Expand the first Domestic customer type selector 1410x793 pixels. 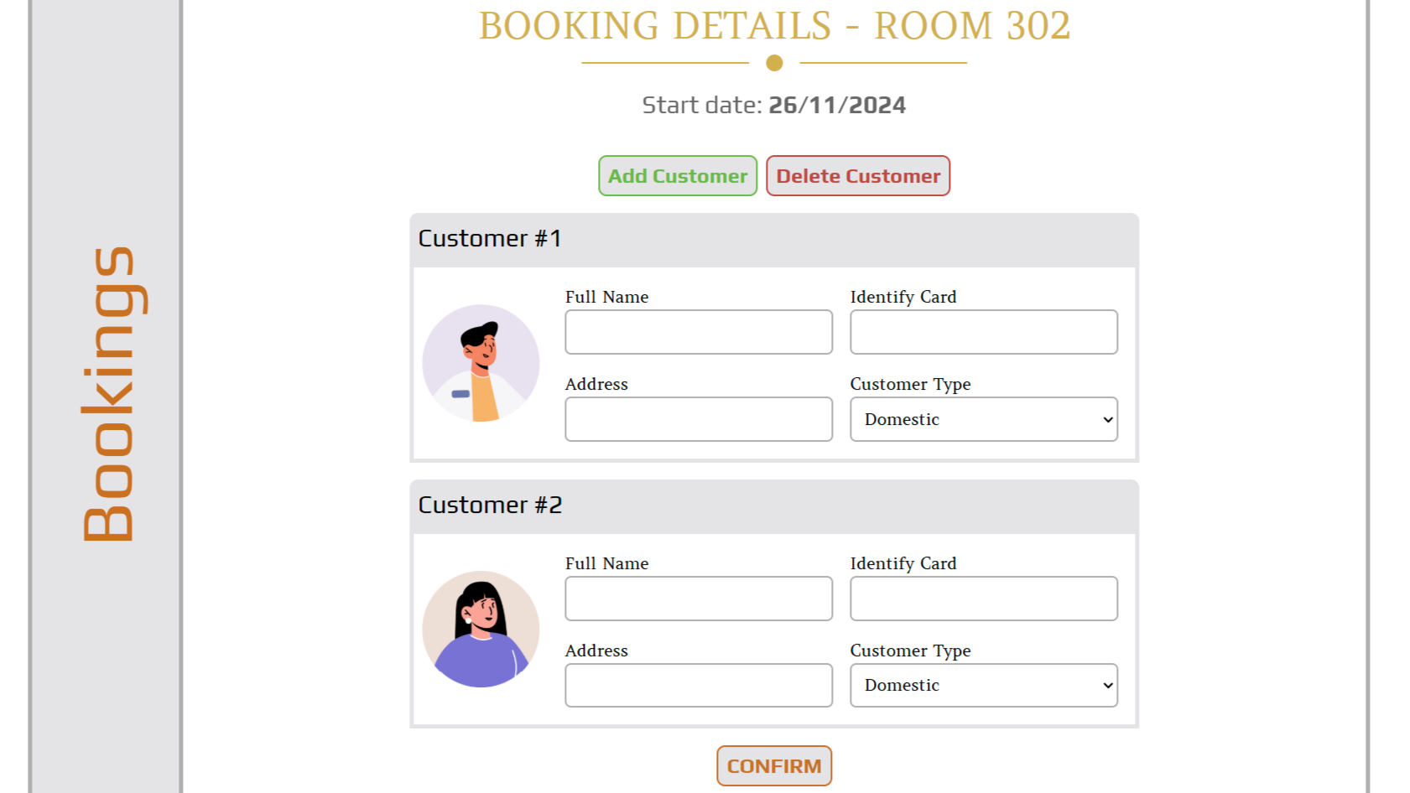983,419
